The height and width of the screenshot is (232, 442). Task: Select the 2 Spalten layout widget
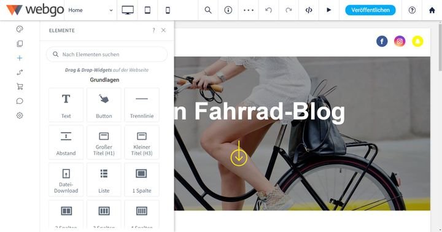pos(66,215)
